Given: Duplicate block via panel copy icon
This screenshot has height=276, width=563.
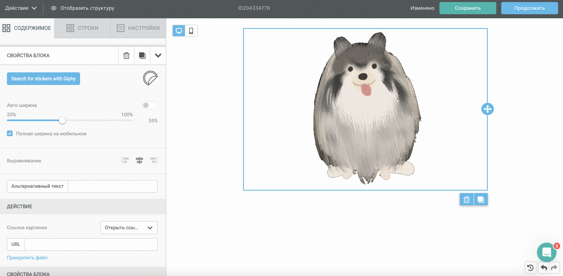Looking at the screenshot, I should (142, 55).
